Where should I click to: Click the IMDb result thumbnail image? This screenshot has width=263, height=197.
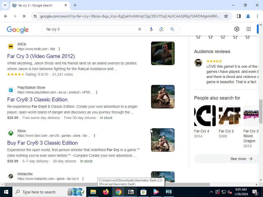pyautogui.click(x=163, y=53)
